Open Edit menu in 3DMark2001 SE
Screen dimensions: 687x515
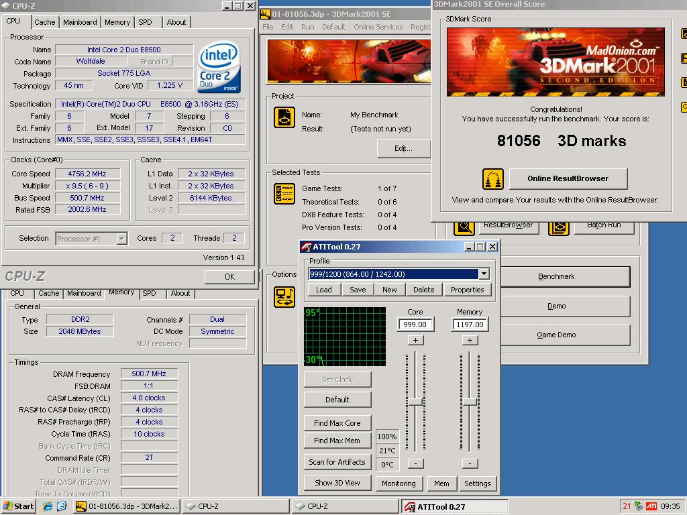coord(287,27)
